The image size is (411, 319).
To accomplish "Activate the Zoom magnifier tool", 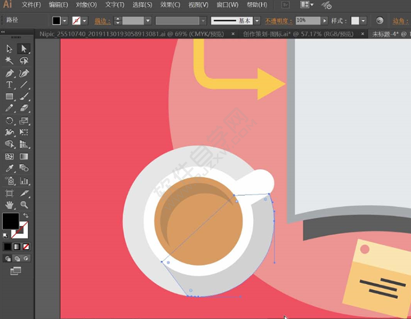I will [x=24, y=204].
